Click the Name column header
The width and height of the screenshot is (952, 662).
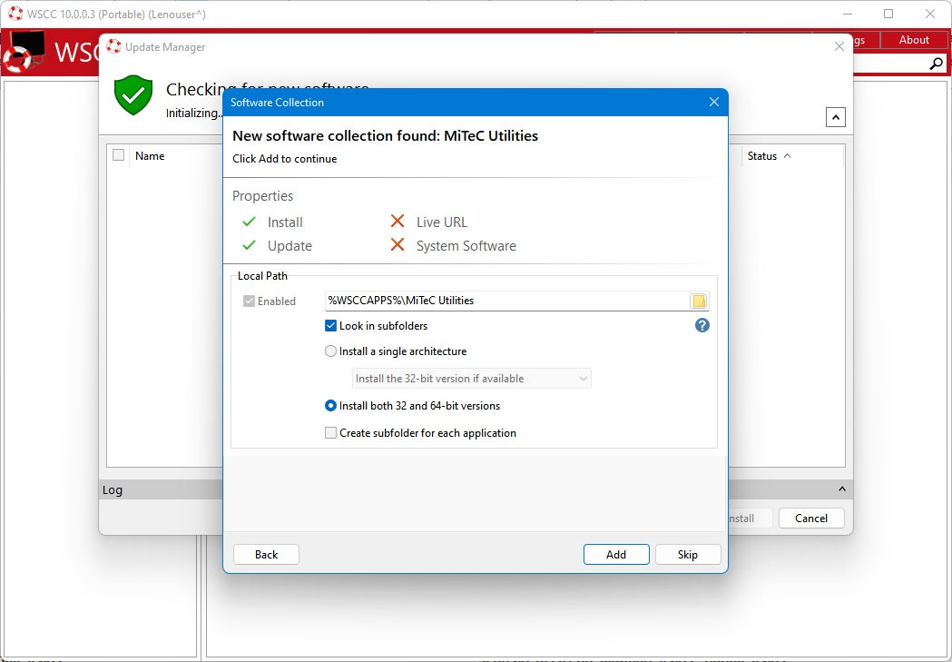point(150,156)
